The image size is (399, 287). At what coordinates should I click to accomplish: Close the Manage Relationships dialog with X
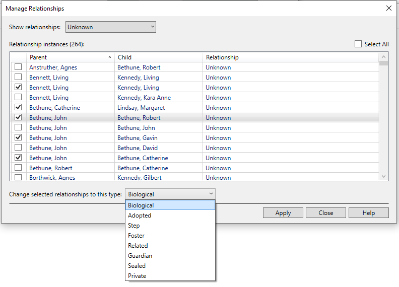click(x=388, y=8)
